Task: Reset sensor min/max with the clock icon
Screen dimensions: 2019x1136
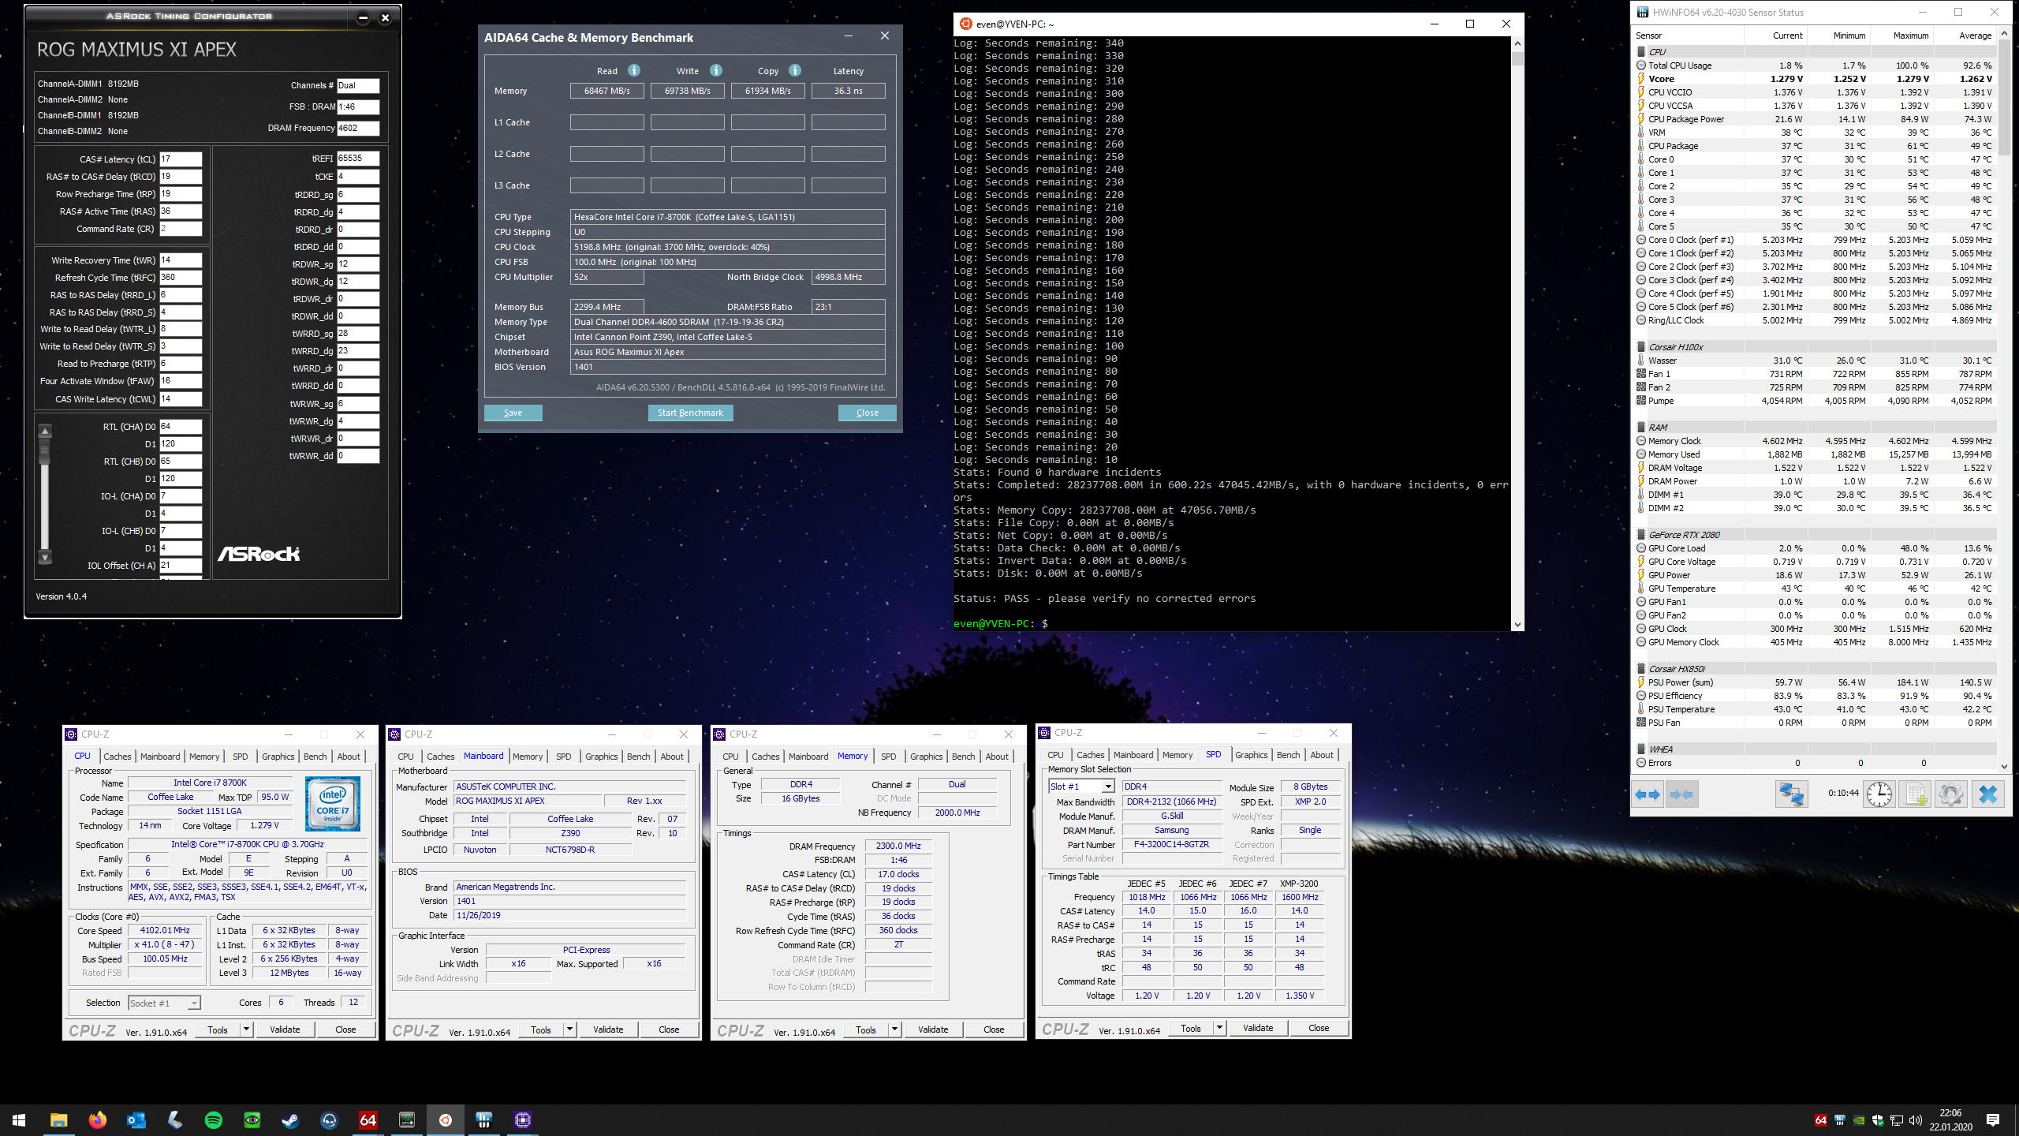Action: tap(1879, 794)
